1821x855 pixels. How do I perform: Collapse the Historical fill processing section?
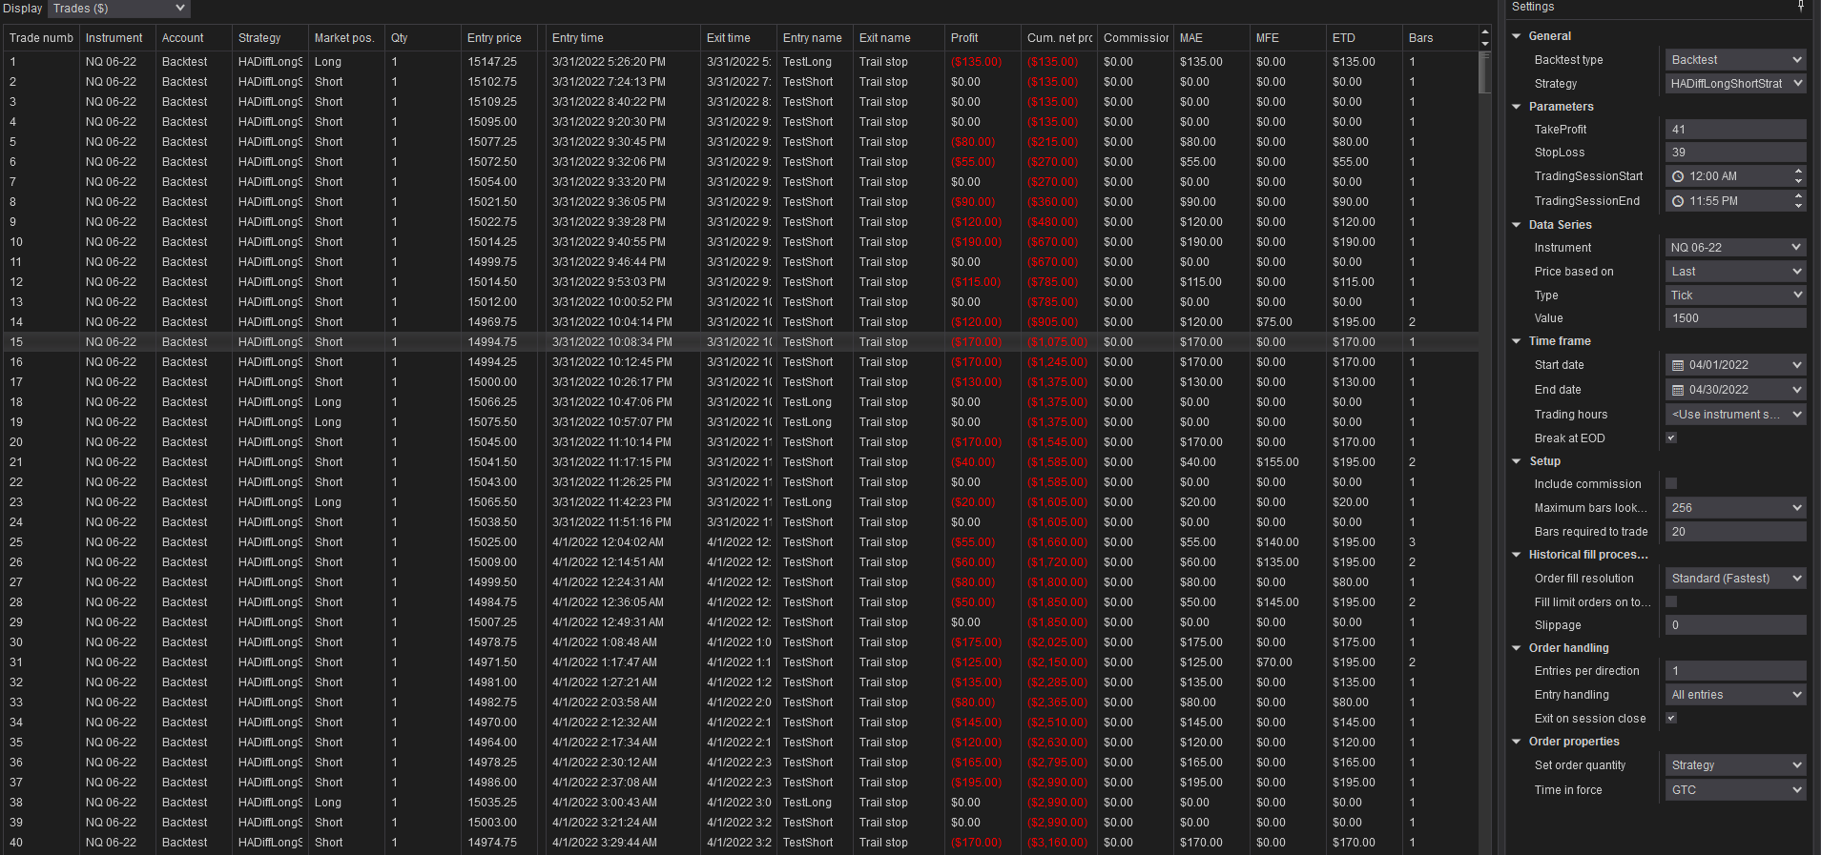click(1517, 555)
